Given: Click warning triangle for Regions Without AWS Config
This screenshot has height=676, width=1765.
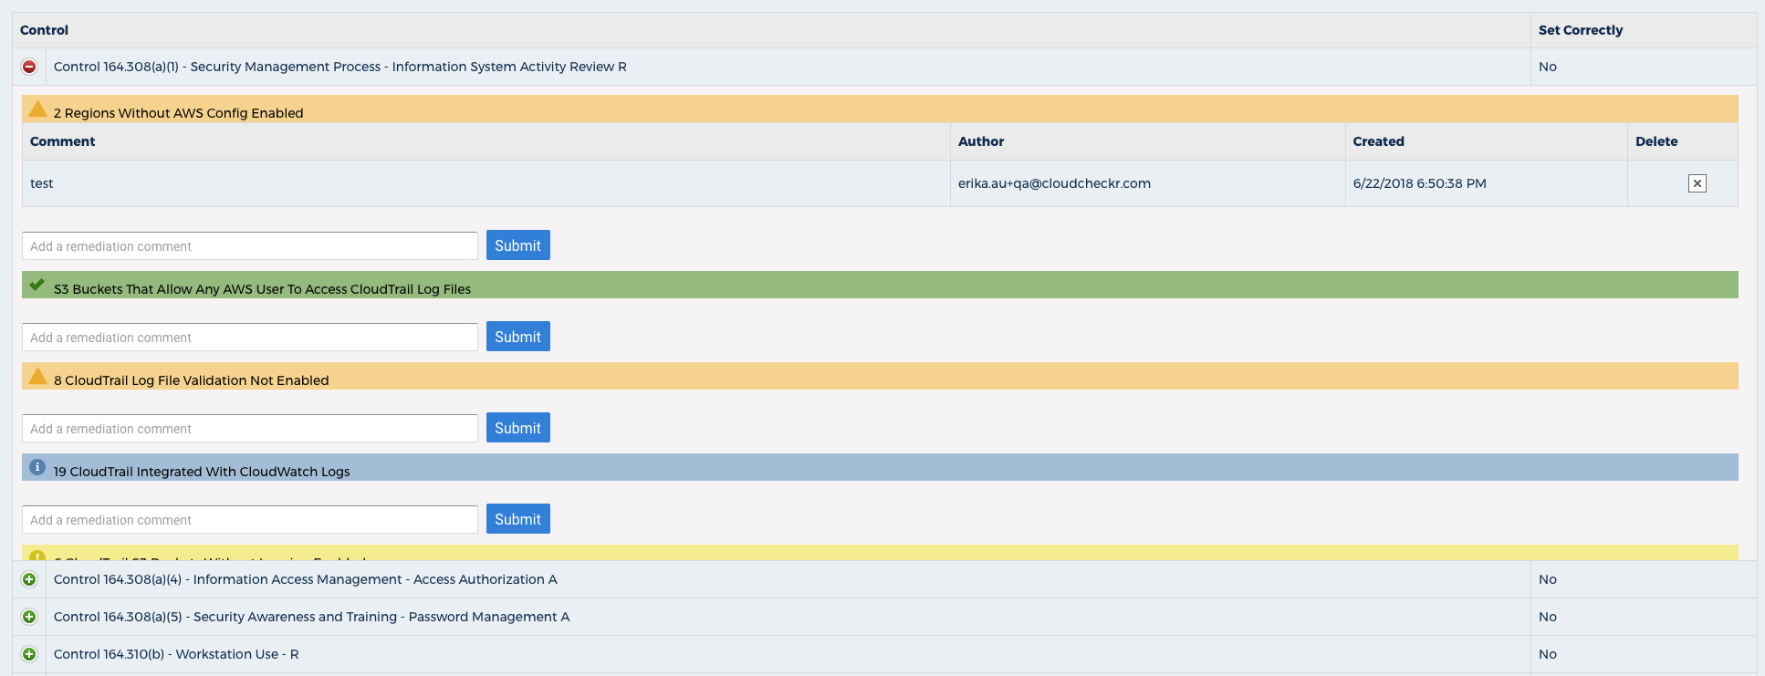Looking at the screenshot, I should click(37, 109).
